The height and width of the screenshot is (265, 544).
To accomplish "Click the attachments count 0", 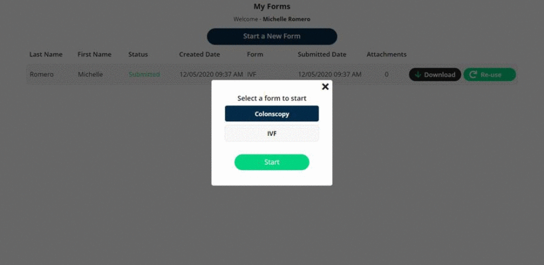I will 387,74.
